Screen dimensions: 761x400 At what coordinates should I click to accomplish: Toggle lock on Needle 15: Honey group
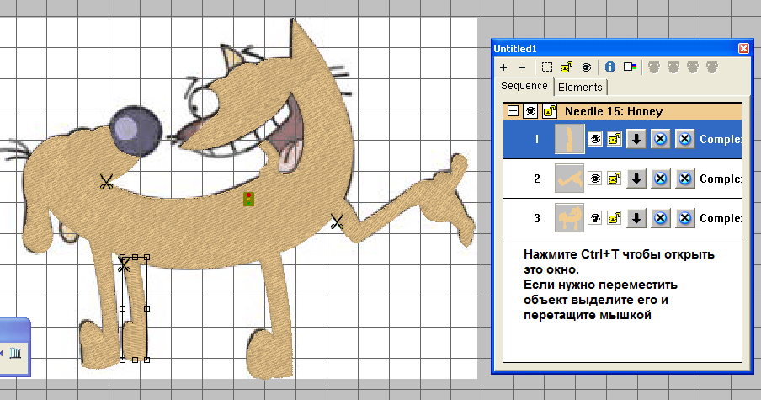(549, 111)
